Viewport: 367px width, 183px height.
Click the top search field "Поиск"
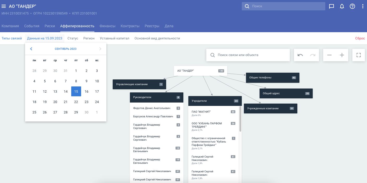point(284,6)
